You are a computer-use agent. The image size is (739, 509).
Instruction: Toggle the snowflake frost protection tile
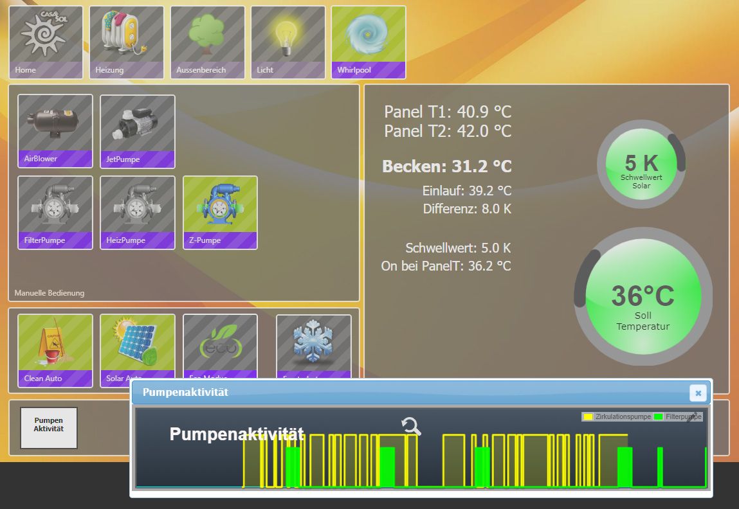click(313, 346)
